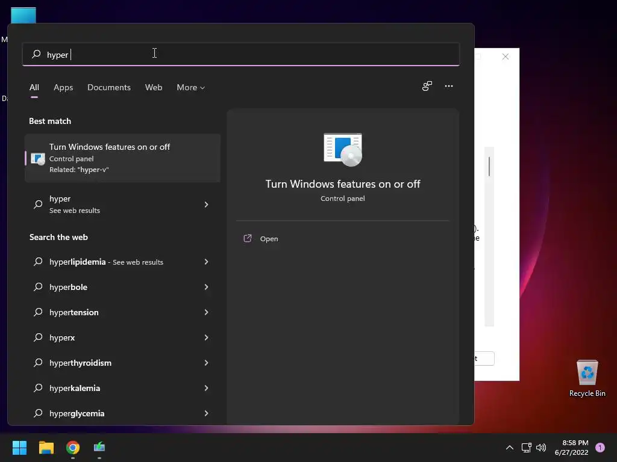The width and height of the screenshot is (617, 462).
Task: Expand arrow beside hyperx
Action: pyautogui.click(x=206, y=337)
